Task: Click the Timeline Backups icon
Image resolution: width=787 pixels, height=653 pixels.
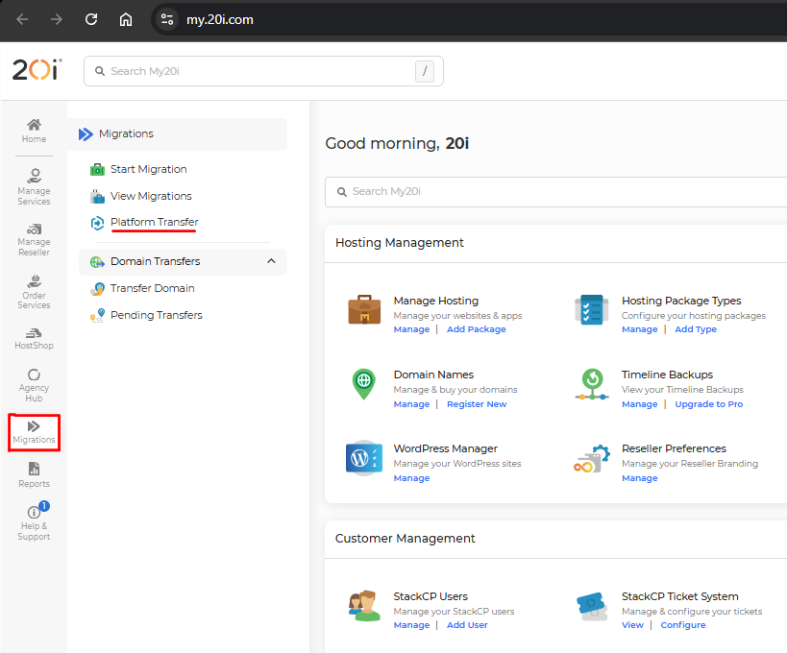Action: tap(592, 384)
